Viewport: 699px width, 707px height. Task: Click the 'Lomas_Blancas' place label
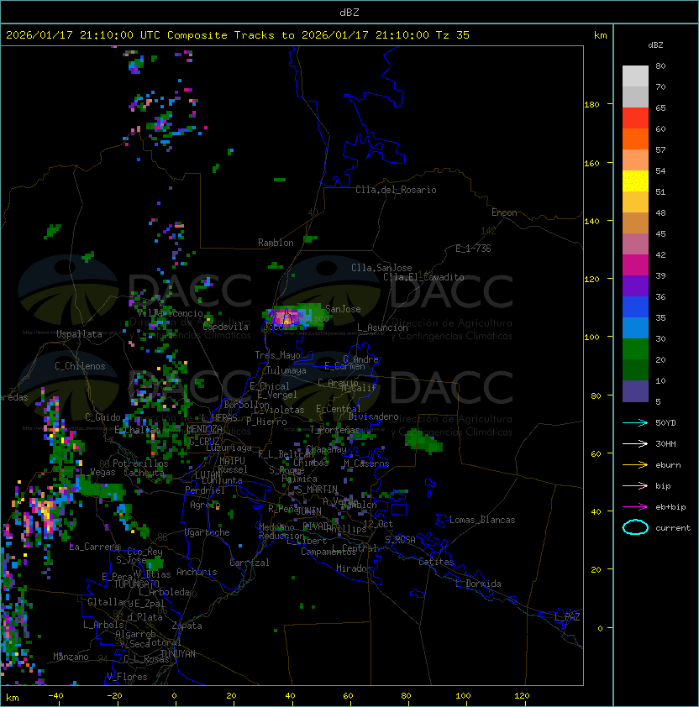(482, 520)
